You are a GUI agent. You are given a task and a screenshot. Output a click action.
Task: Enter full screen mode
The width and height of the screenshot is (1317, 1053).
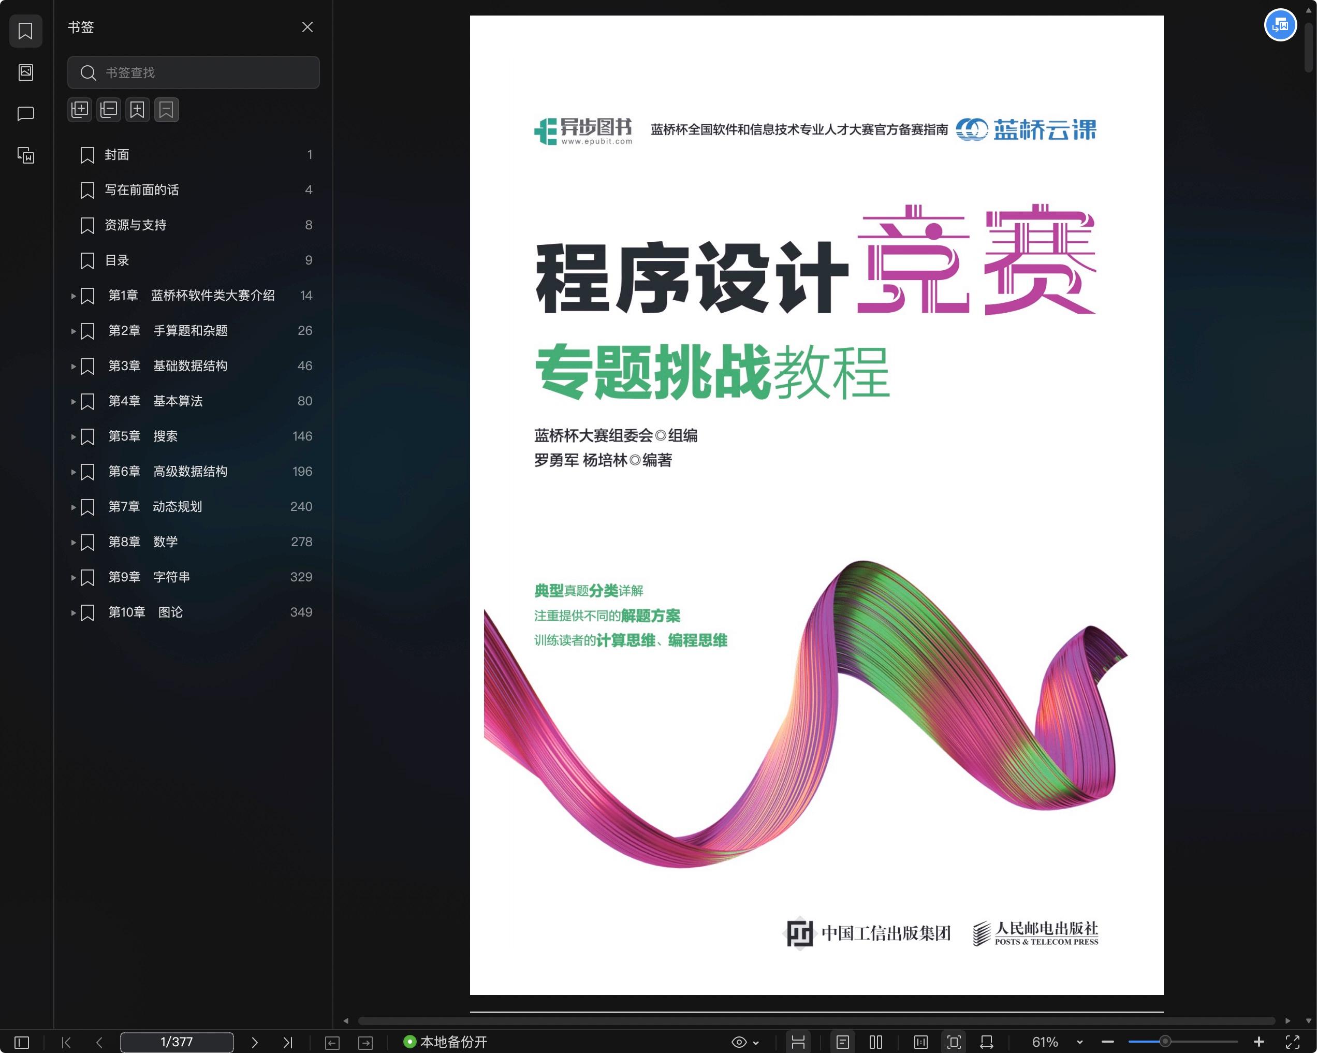1293,1042
